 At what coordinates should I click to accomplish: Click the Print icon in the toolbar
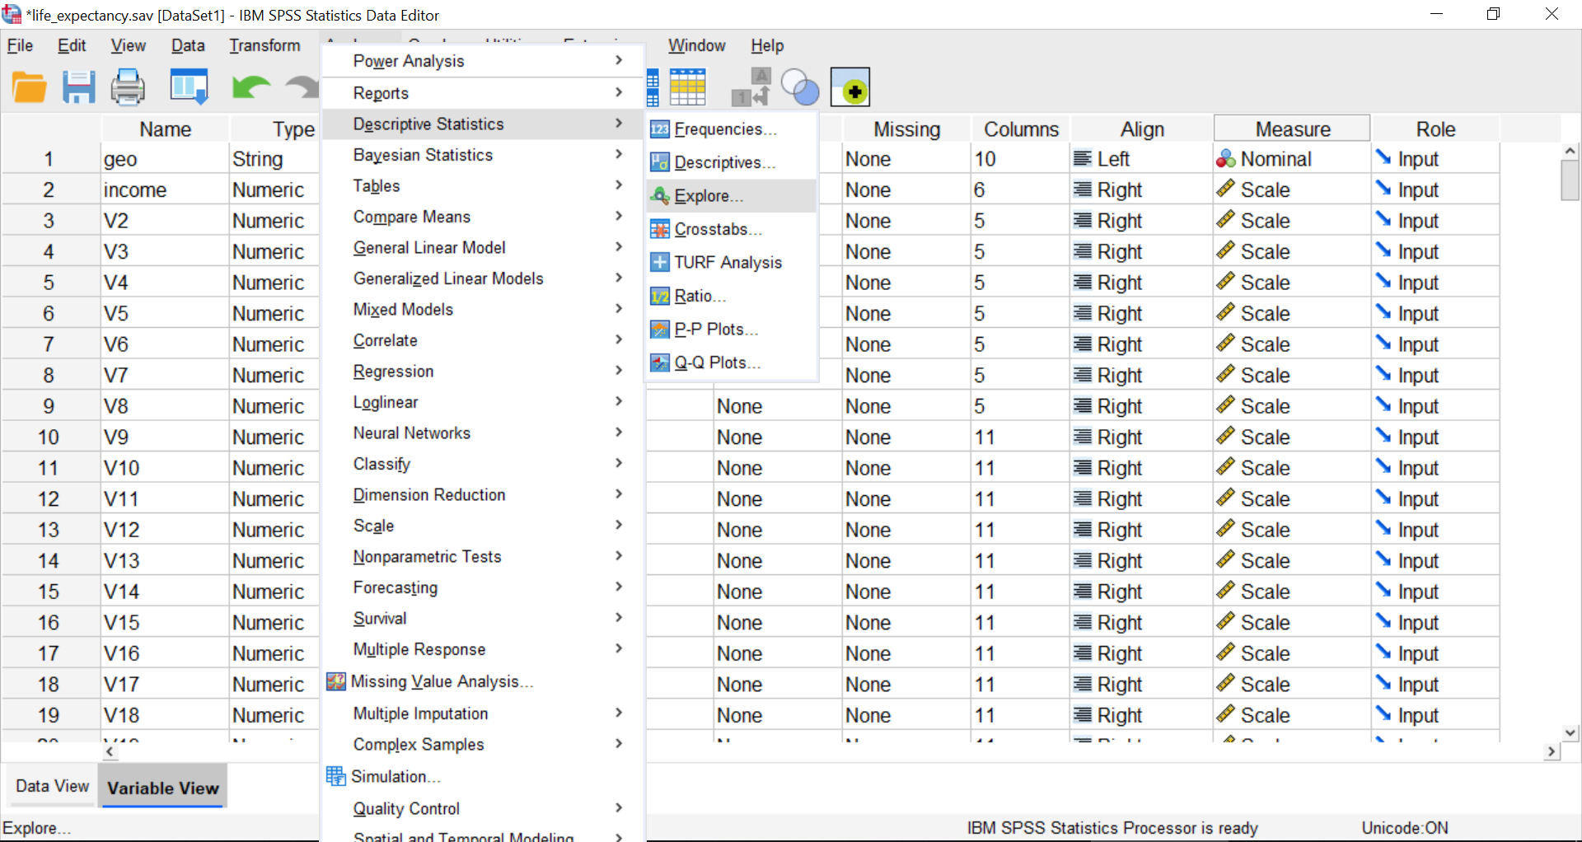[128, 87]
